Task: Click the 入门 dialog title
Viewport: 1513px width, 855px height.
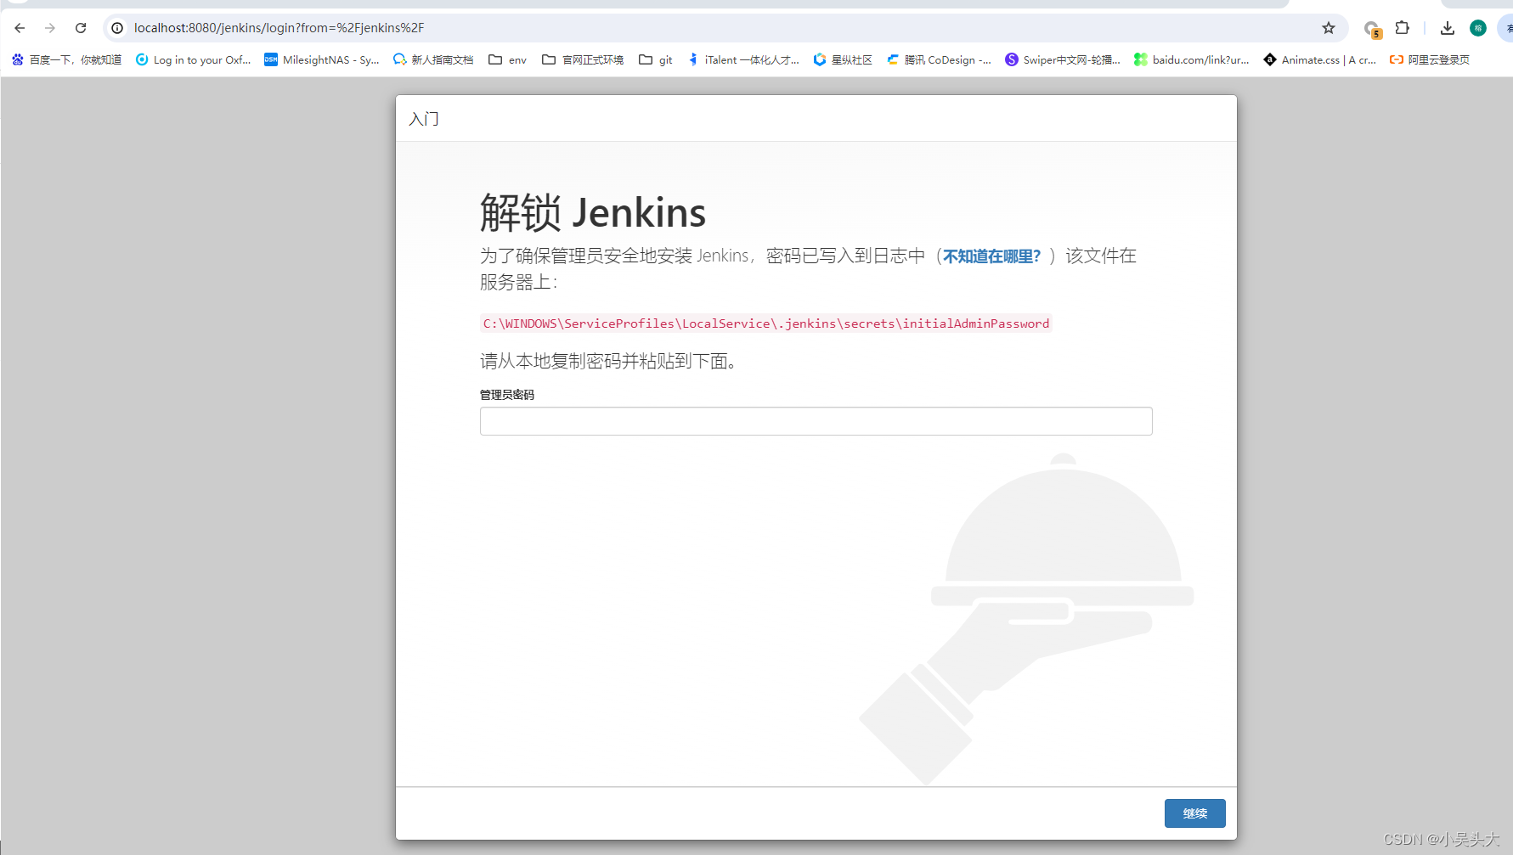Action: click(x=423, y=119)
